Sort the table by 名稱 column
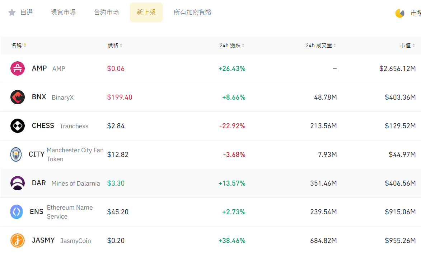421x253 pixels. (19, 45)
